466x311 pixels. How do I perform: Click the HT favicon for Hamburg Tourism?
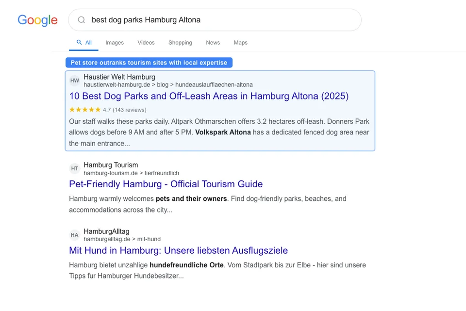74,169
